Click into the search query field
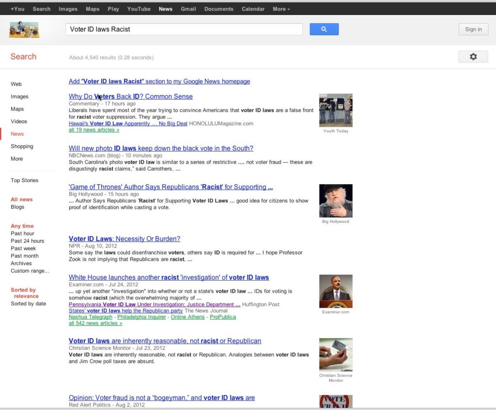 [184, 29]
